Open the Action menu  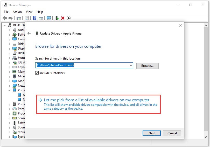tap(17, 12)
